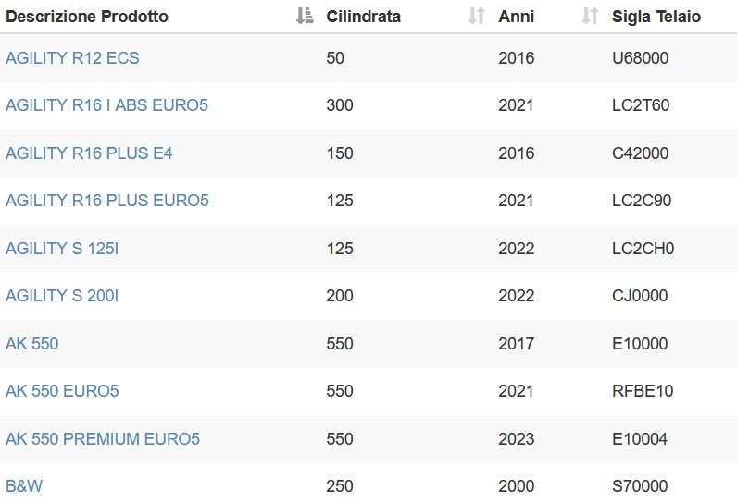Click the Cilindrata column sort arrows icon
The height and width of the screenshot is (502, 737).
point(477,16)
